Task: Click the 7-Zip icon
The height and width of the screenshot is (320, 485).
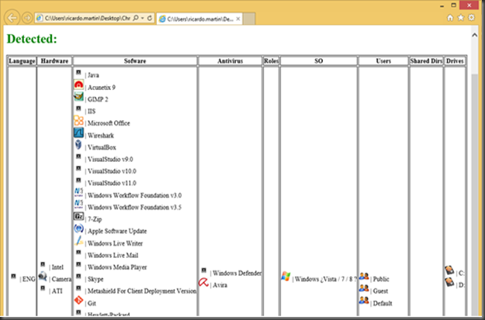Action: [78, 216]
